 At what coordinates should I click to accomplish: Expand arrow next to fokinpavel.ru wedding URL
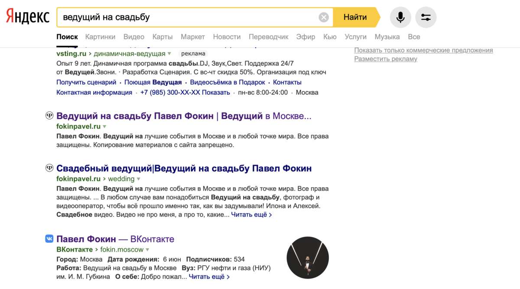pos(139,179)
